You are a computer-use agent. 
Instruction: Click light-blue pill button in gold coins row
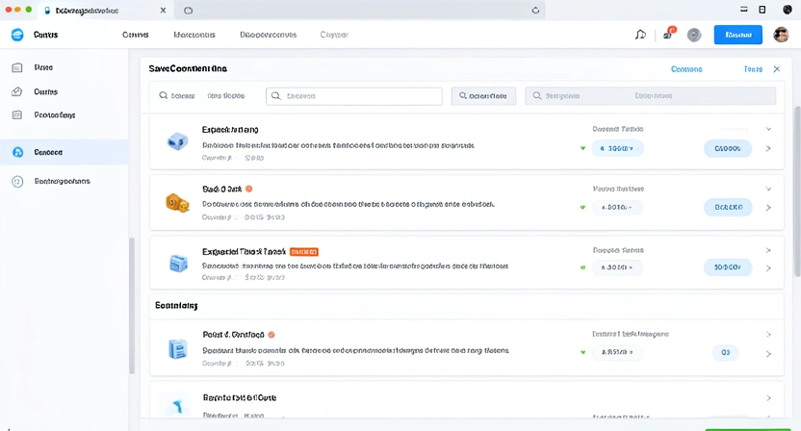click(728, 208)
